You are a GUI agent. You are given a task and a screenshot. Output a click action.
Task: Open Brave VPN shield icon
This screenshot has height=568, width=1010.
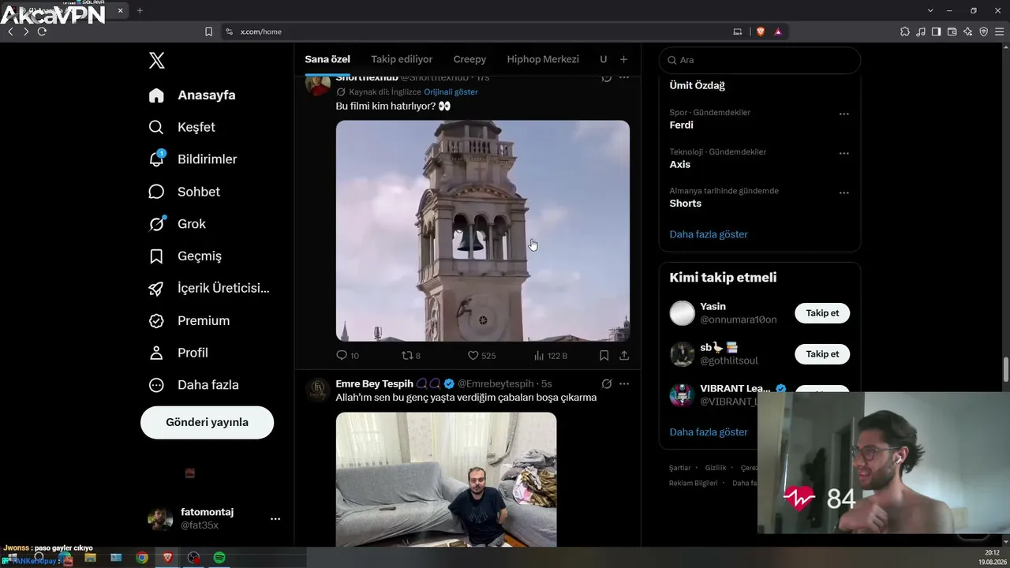(983, 32)
